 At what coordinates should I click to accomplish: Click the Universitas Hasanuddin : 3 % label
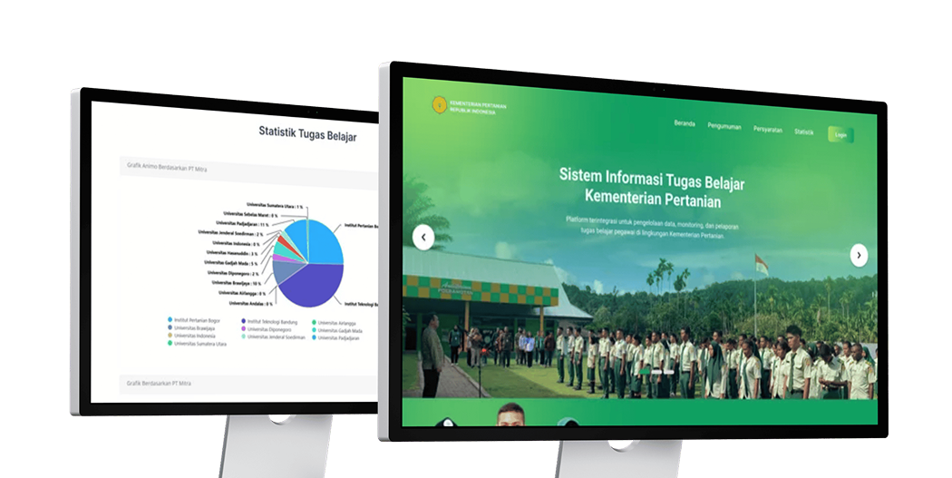pyautogui.click(x=232, y=253)
